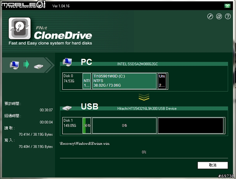Click the Hitachi HTS543216L9A300 USB Device name

tap(147, 108)
